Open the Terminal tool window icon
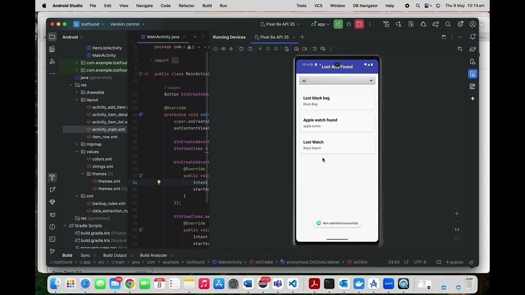 coord(52,239)
